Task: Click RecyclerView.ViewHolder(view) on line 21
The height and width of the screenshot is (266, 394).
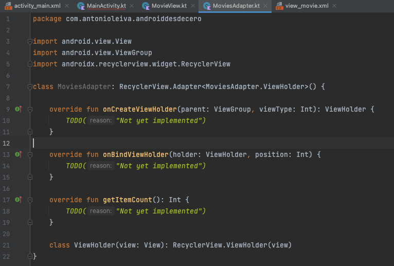Action: pyautogui.click(x=232, y=245)
